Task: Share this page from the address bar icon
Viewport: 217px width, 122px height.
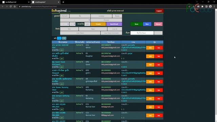Action: [x=189, y=6]
